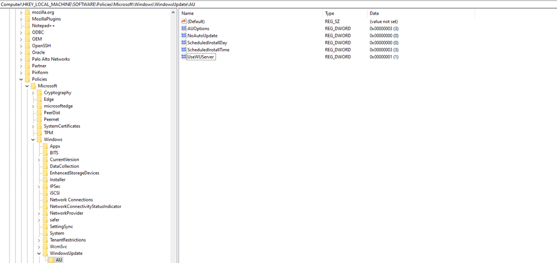Expand the TenantRestrictions key
Screen dimensions: 557x263
[39, 240]
